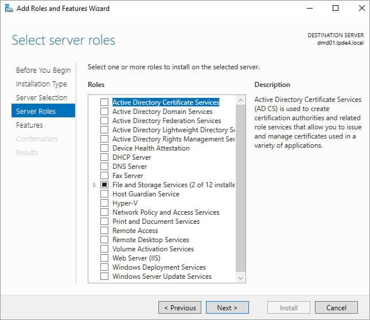
Task: Enable Remote Desktop Services checkbox
Action: 104,240
